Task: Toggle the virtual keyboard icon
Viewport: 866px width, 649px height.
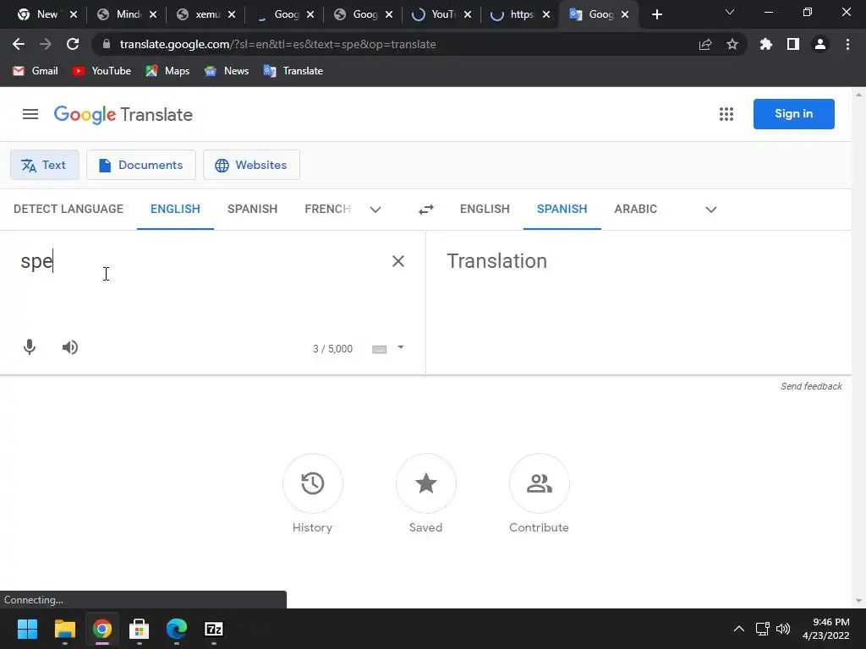Action: coord(380,349)
